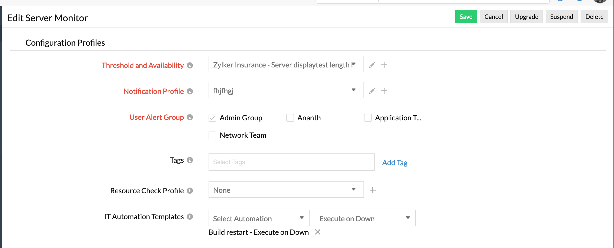Click the Add Tag link
This screenshot has width=614, height=248.
[x=395, y=163]
